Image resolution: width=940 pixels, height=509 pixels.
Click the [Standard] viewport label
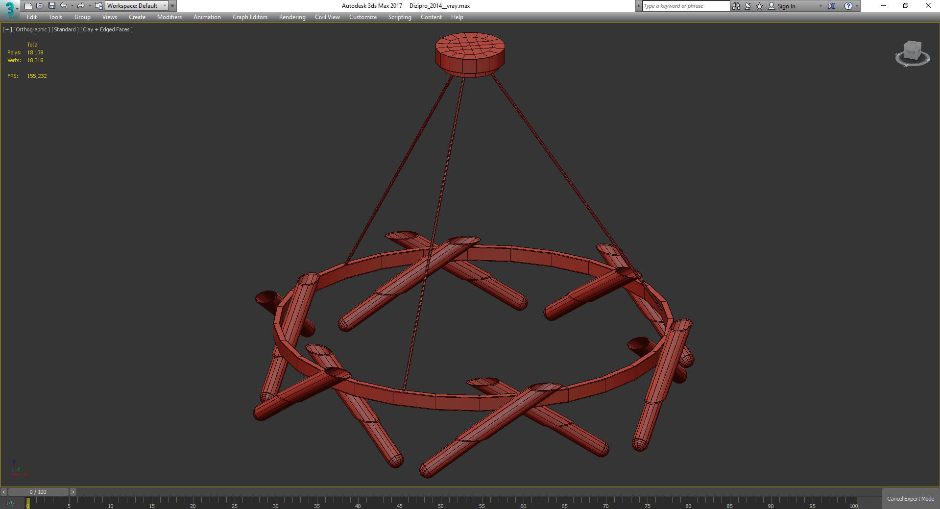tap(65, 29)
